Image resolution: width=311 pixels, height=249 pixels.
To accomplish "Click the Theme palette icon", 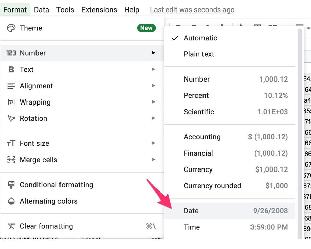I will 11,28.
